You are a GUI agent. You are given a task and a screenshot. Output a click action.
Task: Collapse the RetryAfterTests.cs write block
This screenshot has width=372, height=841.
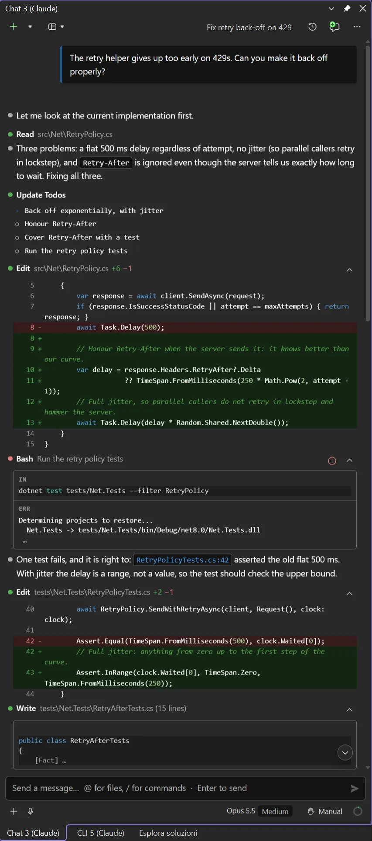click(349, 710)
